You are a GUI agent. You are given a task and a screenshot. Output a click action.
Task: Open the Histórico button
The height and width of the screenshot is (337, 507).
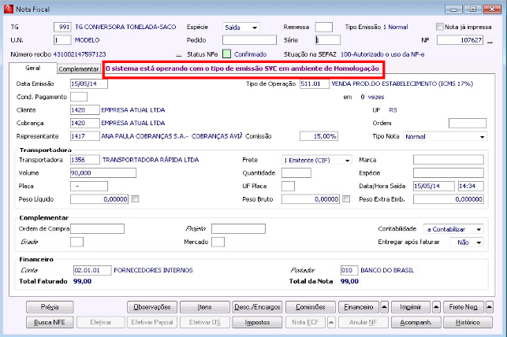[468, 322]
